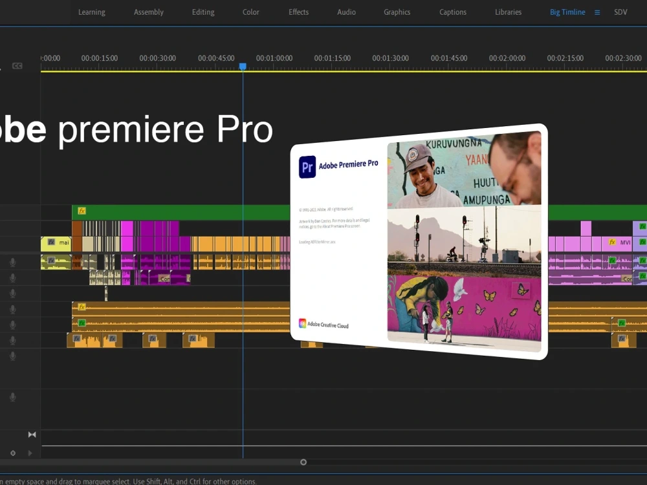Switch to the Assembly workspace
647x485 pixels.
149,12
